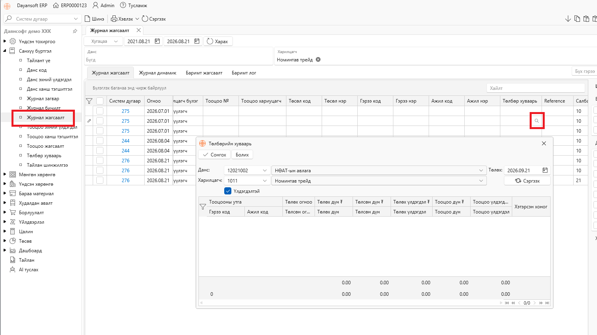The image size is (597, 335).
Task: Open calendar picker for end date 2026.08.21
Action: [197, 41]
